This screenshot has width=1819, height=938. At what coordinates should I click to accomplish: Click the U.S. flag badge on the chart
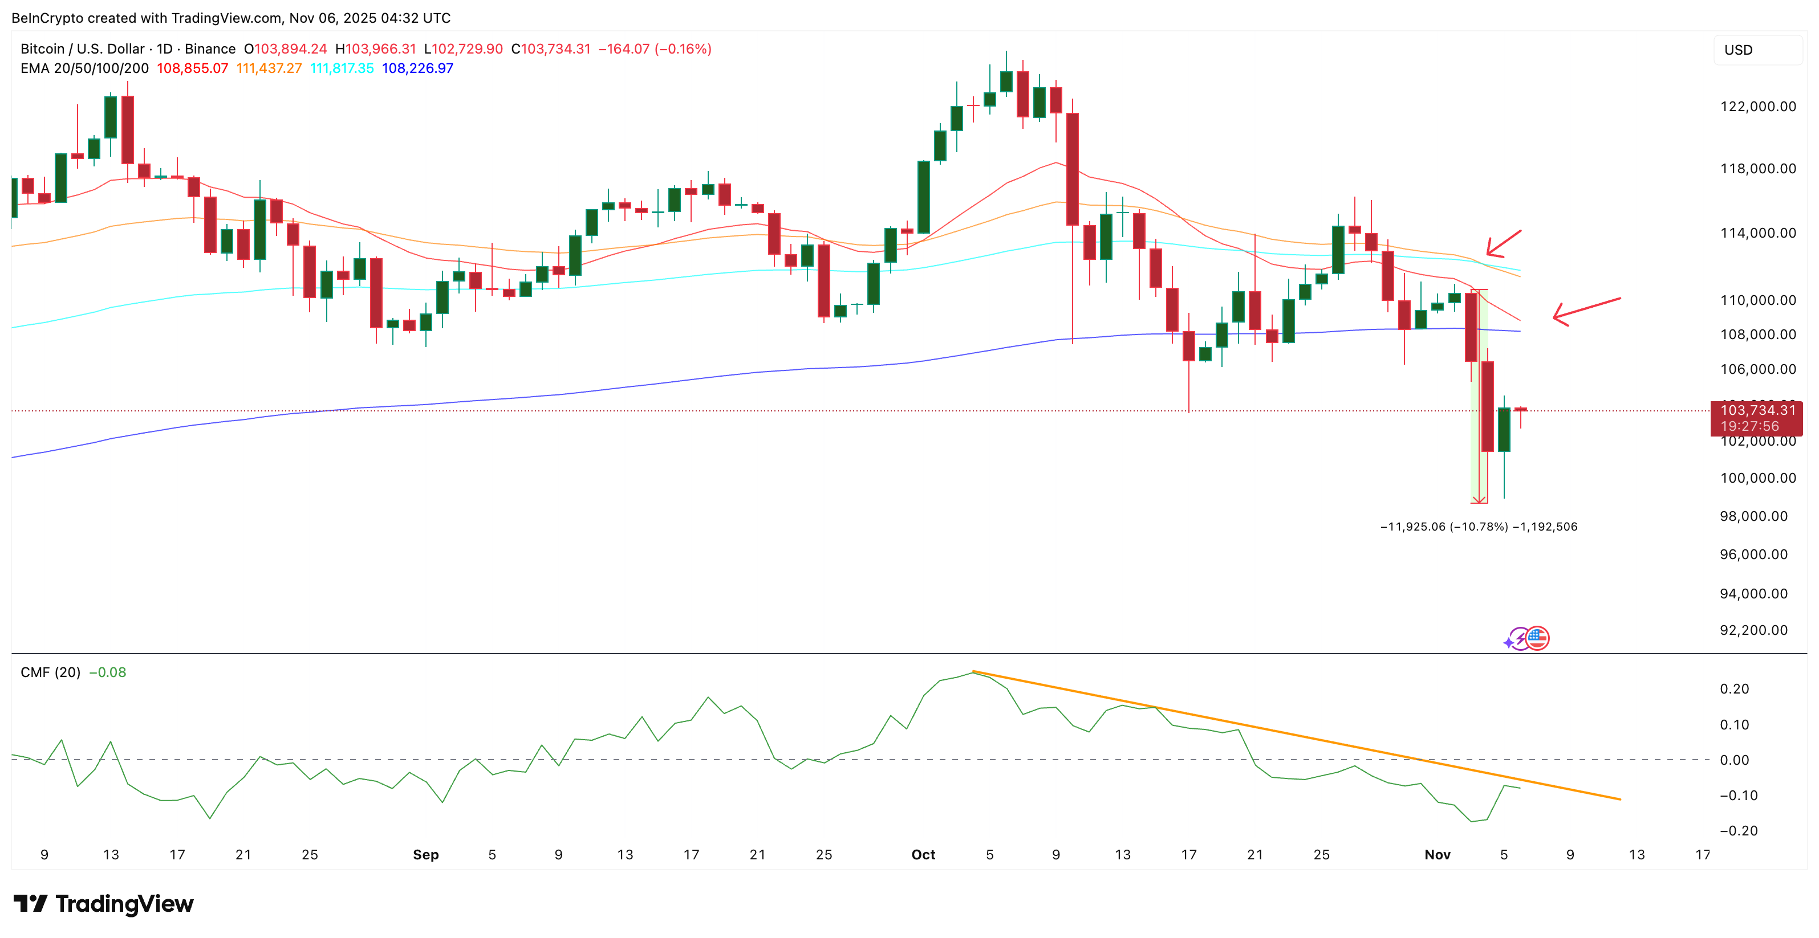point(1537,637)
